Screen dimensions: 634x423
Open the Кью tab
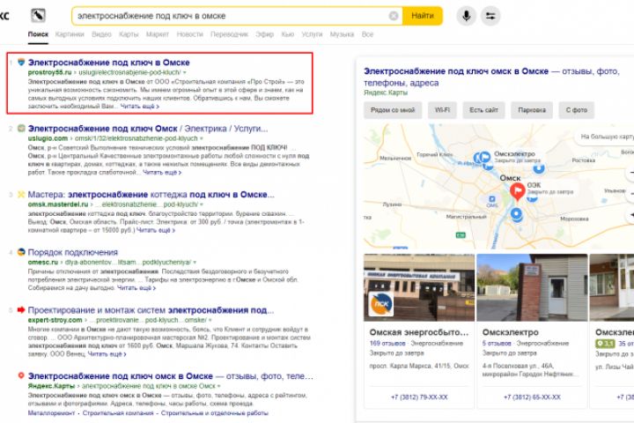pos(287,34)
